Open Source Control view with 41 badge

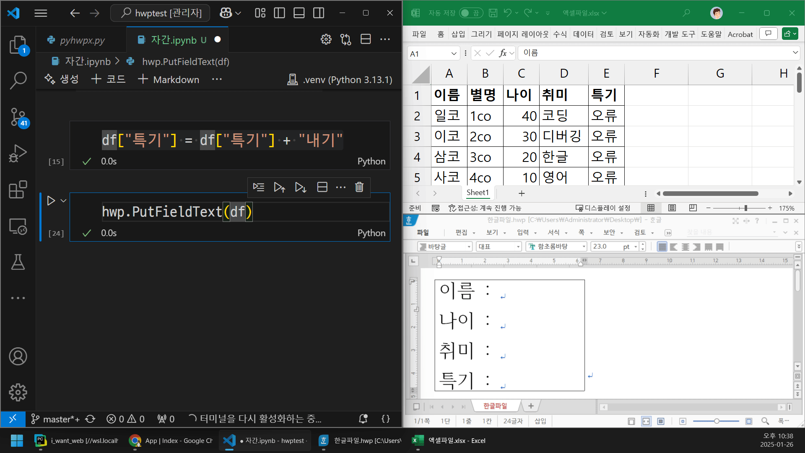coord(18,117)
